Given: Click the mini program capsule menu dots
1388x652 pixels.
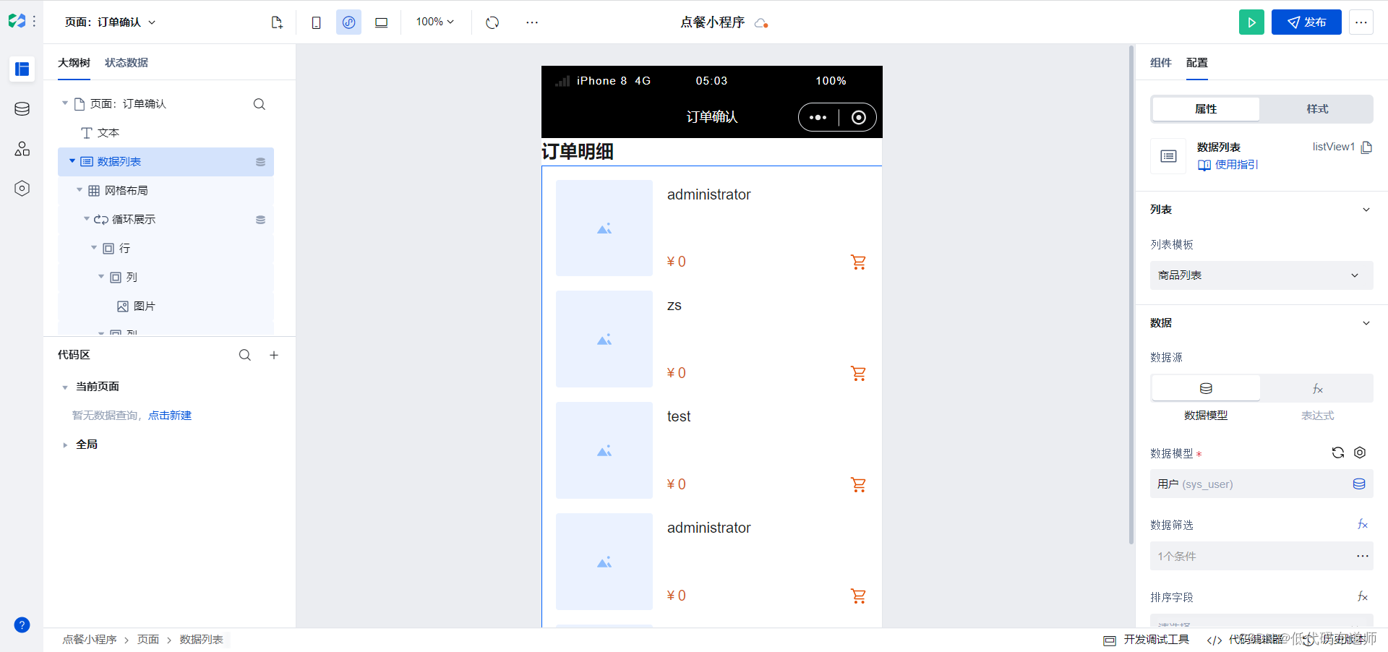Looking at the screenshot, I should pos(818,117).
